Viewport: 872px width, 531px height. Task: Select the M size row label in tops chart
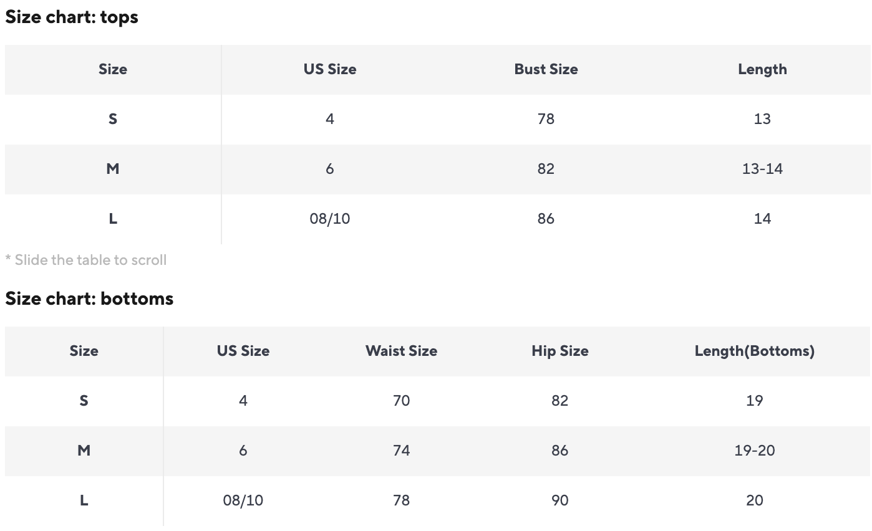click(113, 169)
